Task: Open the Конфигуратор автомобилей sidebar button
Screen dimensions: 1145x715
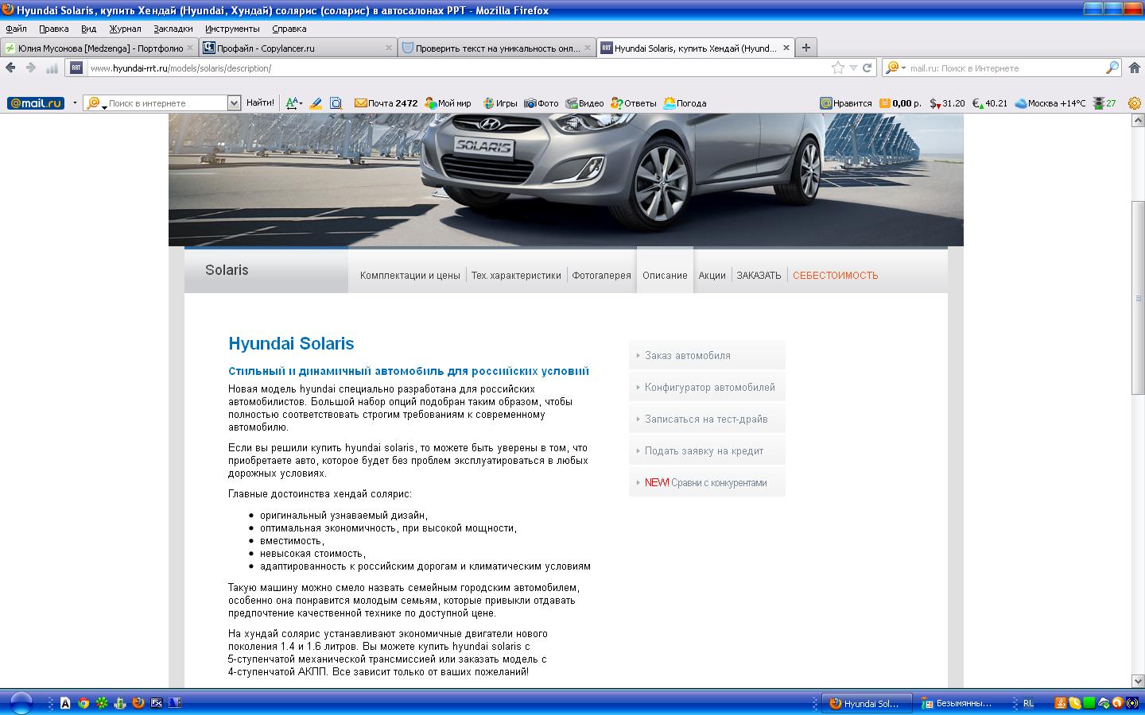Action: [707, 387]
